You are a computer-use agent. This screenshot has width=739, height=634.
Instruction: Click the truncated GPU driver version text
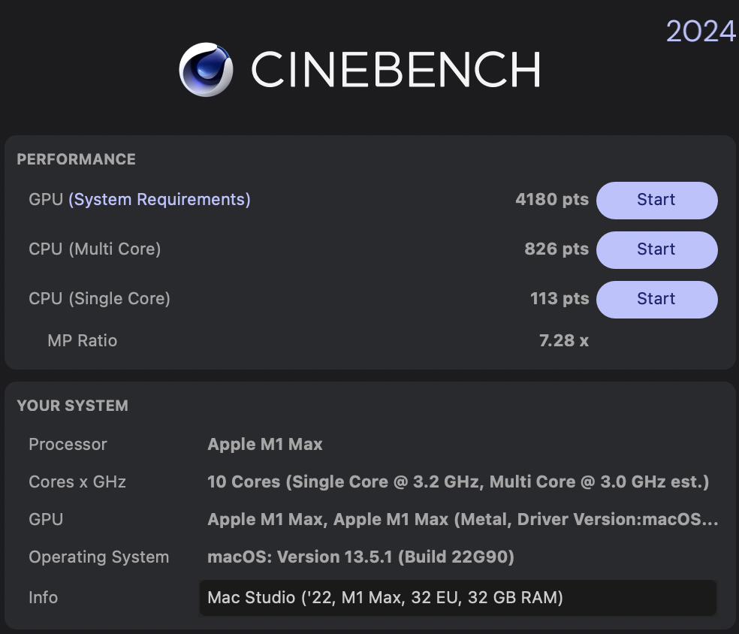coord(462,520)
